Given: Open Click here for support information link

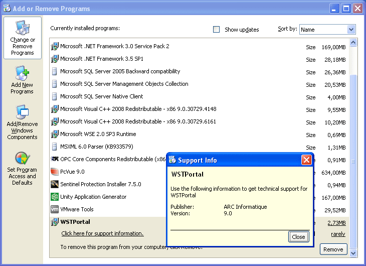Looking at the screenshot, I should point(102,233).
